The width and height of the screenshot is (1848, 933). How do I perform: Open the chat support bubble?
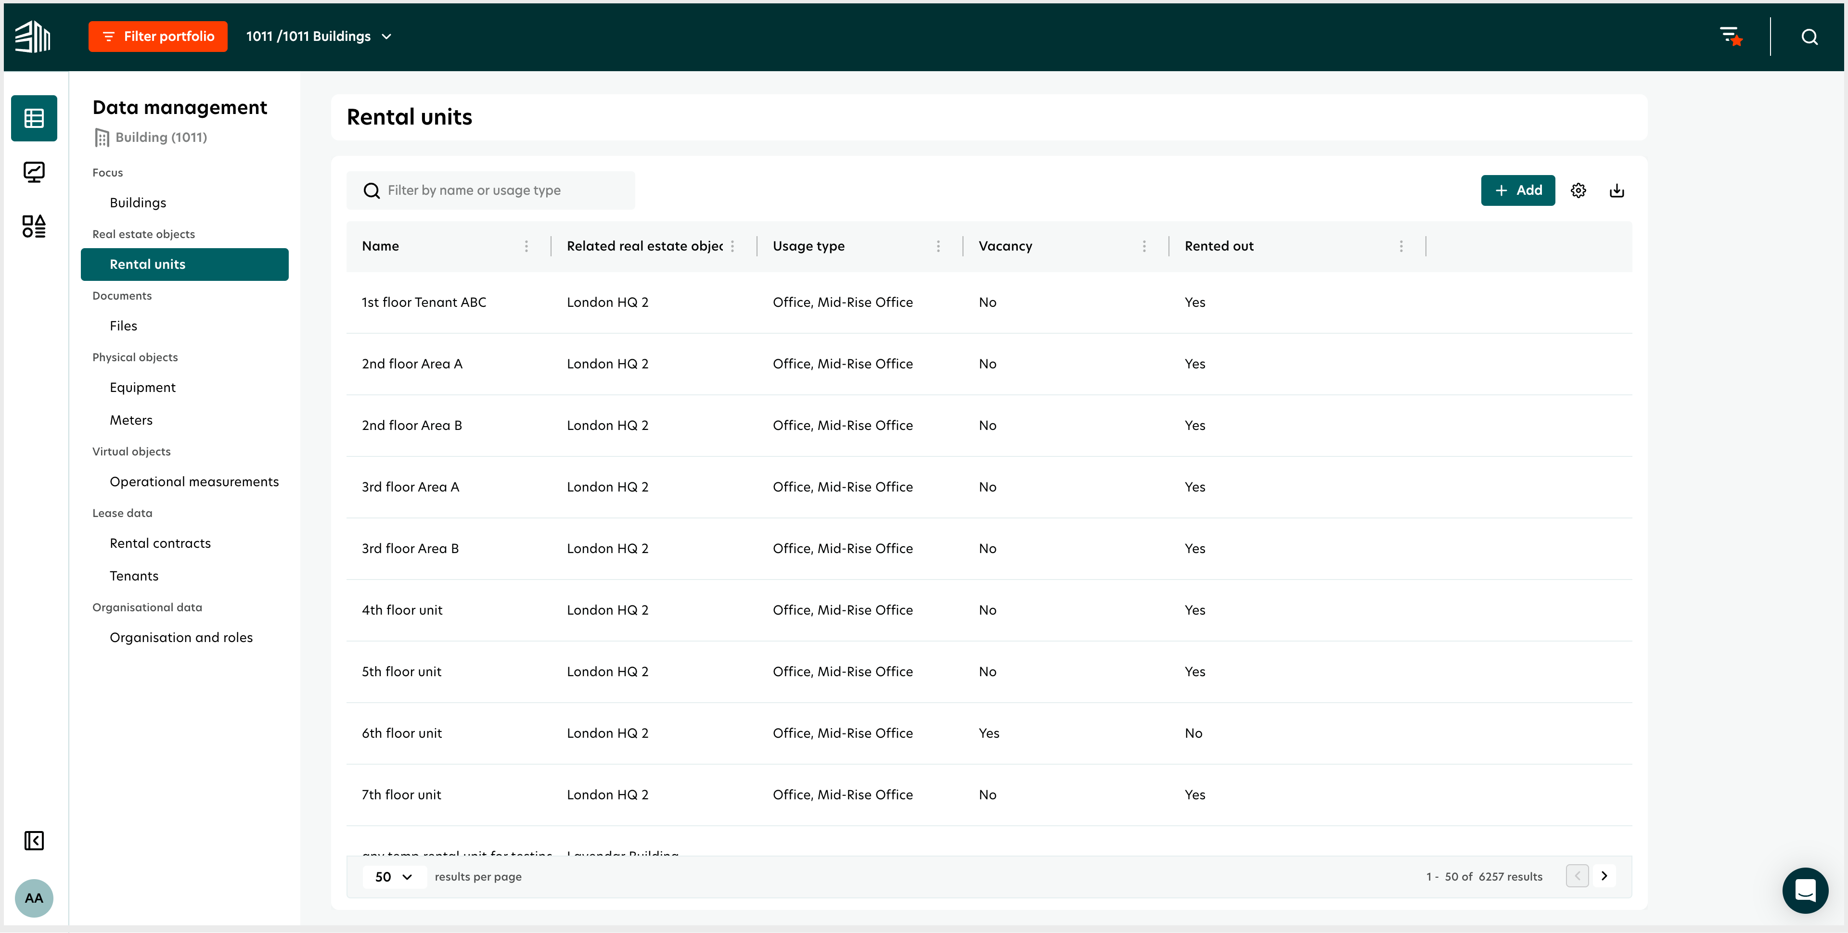1805,890
